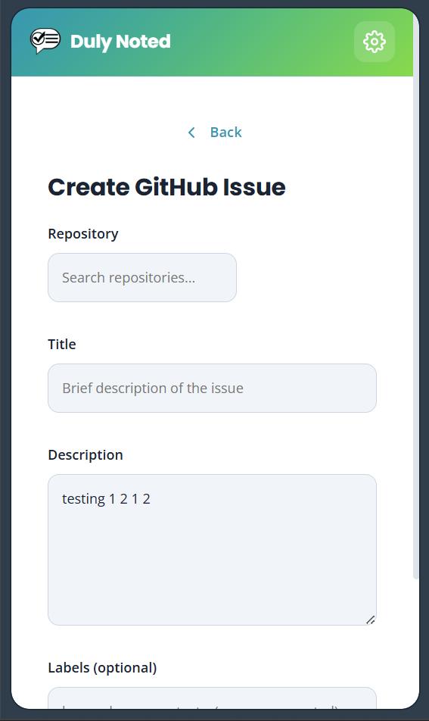Click into the Title input field

pos(212,388)
